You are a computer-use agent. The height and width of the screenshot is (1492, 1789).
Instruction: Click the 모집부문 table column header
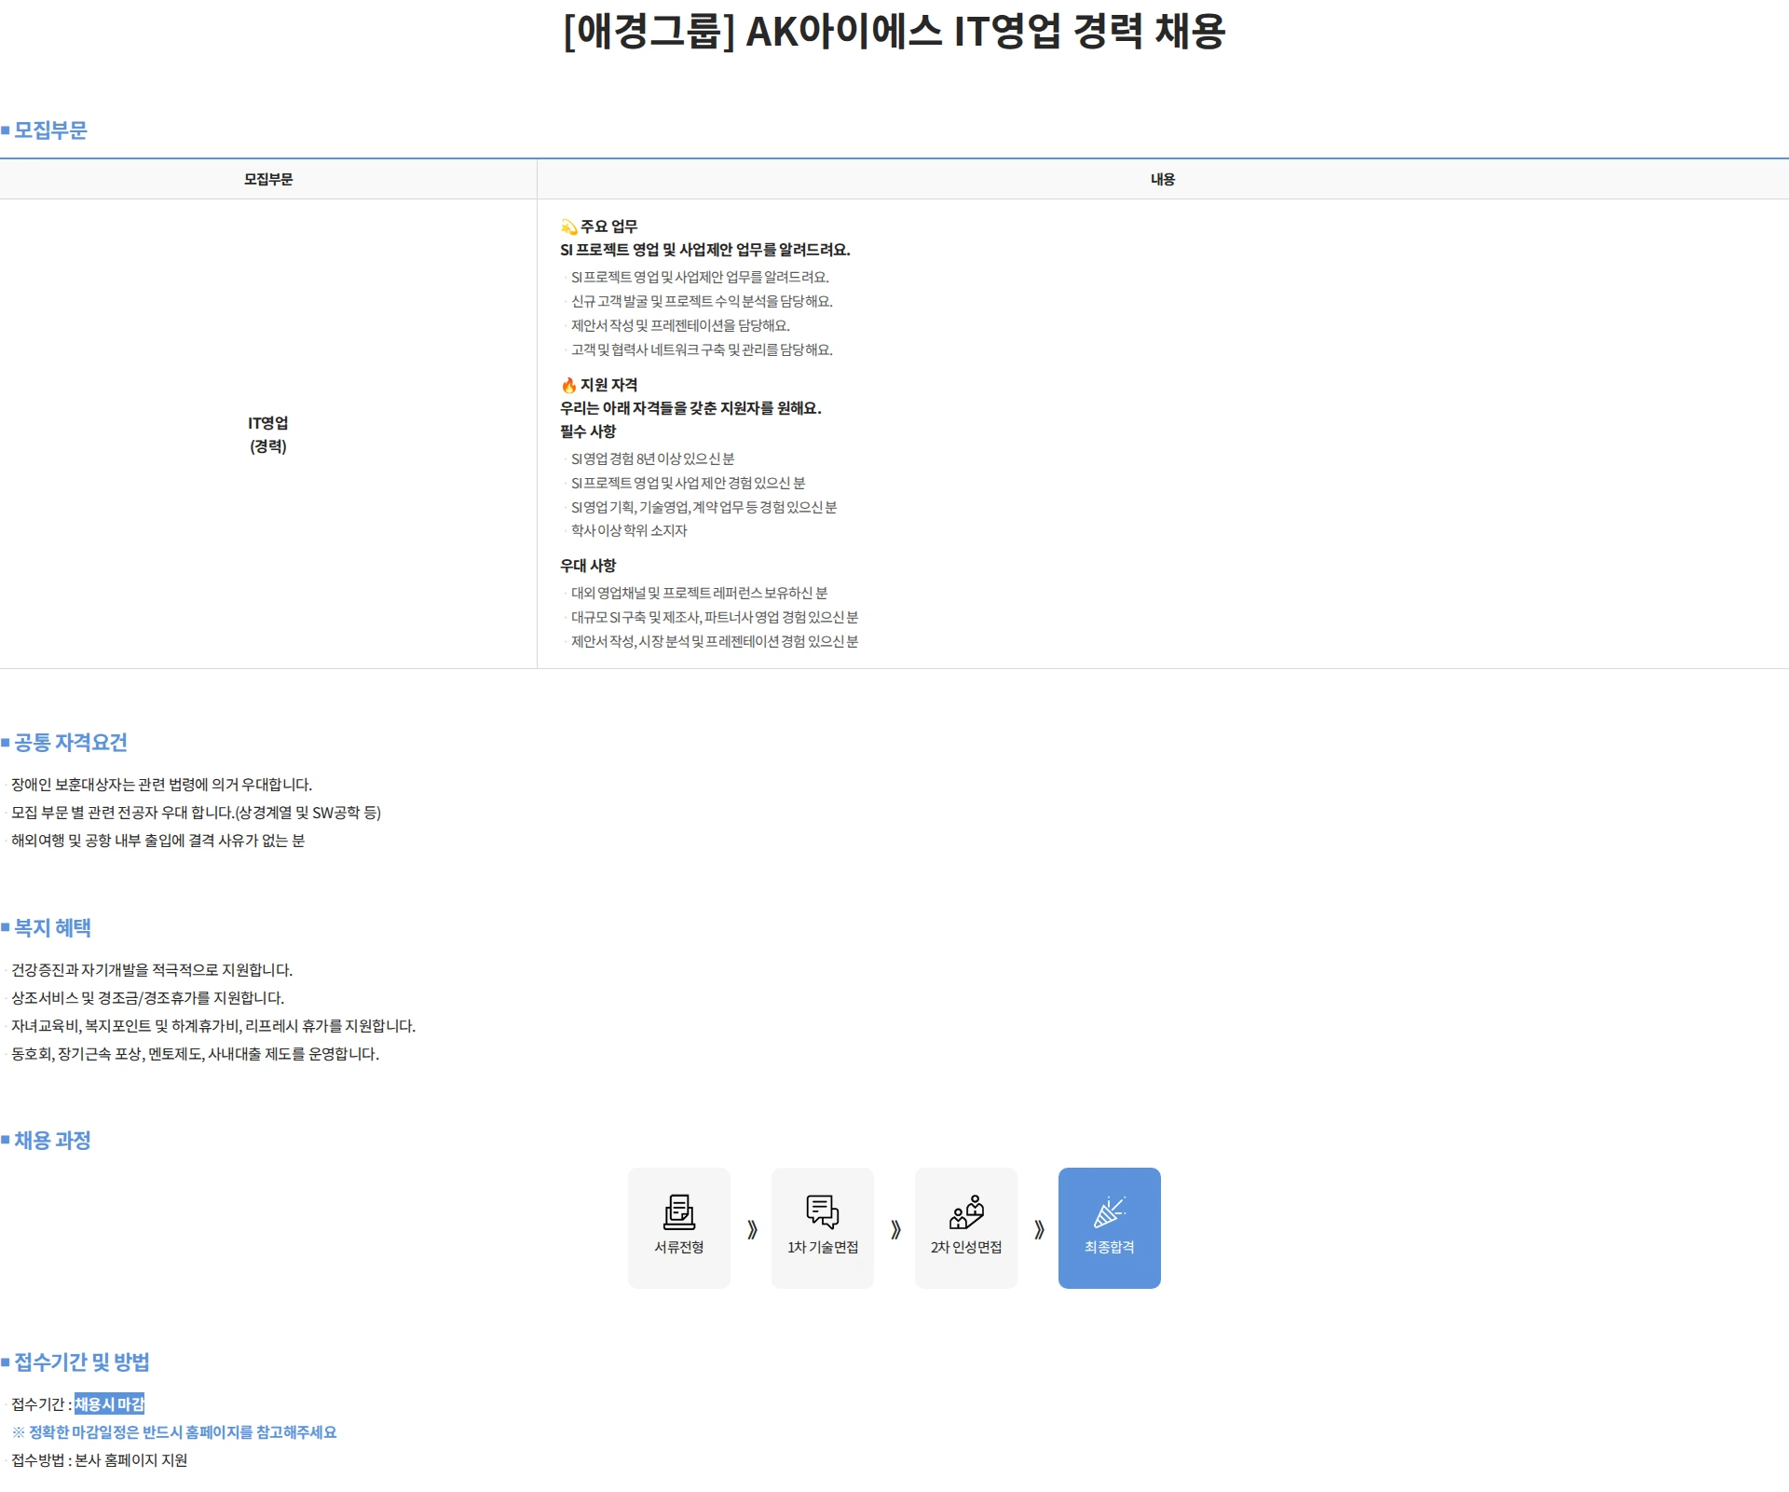[x=268, y=179]
